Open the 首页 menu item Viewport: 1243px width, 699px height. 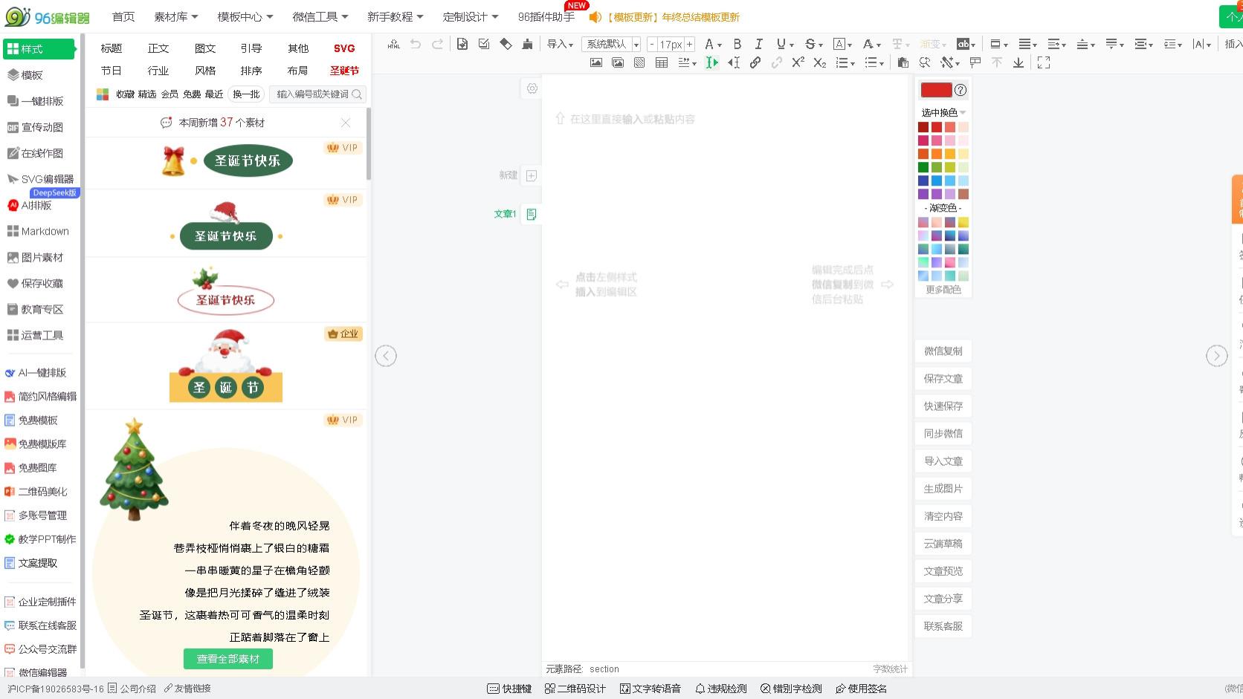click(123, 16)
